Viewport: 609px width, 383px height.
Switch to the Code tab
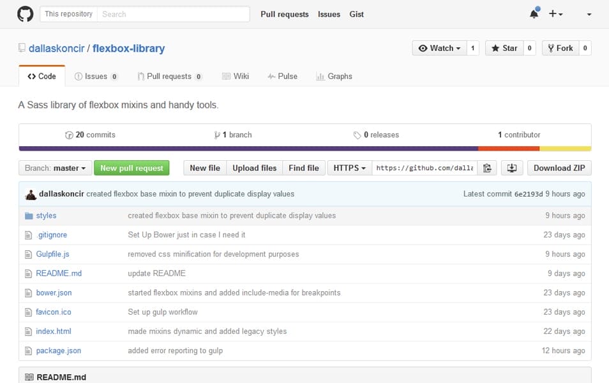42,77
